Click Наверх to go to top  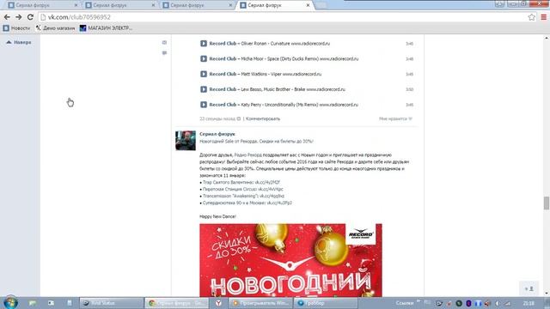point(19,42)
